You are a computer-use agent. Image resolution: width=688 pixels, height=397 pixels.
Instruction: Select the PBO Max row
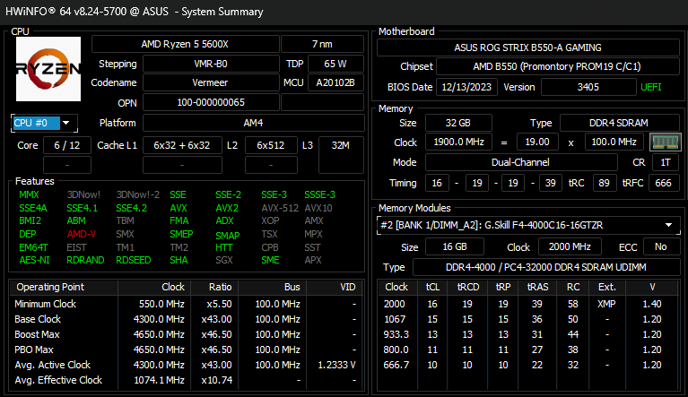[x=186, y=350]
